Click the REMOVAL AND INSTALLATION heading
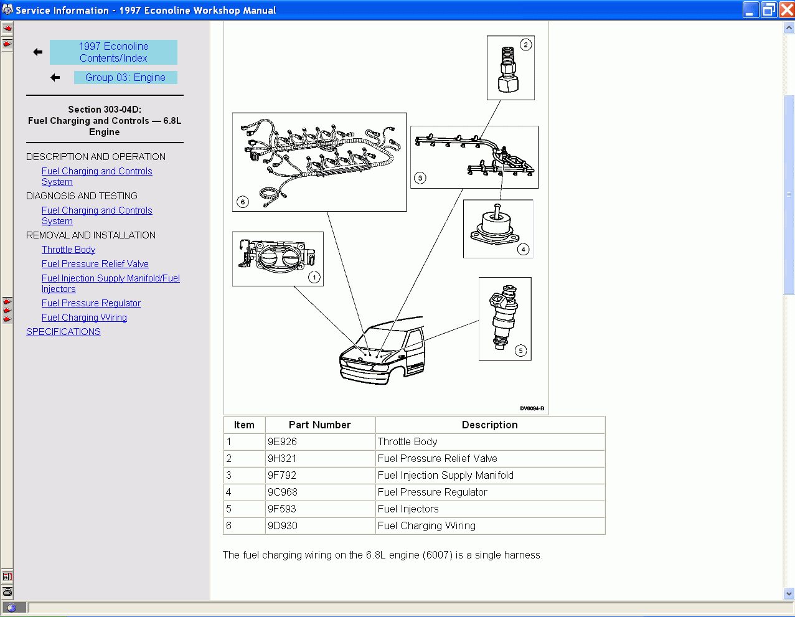This screenshot has width=795, height=617. tap(91, 235)
